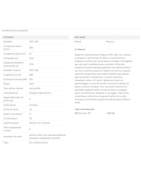Click the Emissioni sonore (dB) row
Viewport: 141px width, 176px height.
35,79
